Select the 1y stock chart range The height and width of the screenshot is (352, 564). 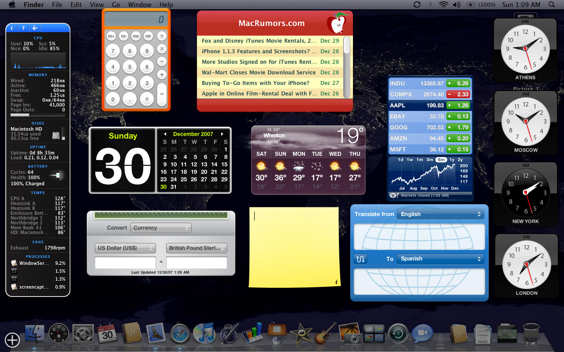(x=452, y=160)
